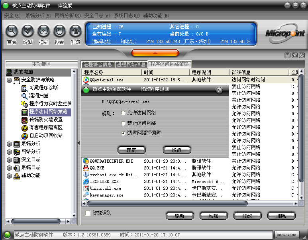Click the 刷新 button
The height and width of the screenshot is (240, 308).
180,216
